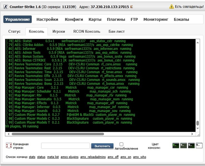Select the black-on-white console color theme

(x=199, y=145)
